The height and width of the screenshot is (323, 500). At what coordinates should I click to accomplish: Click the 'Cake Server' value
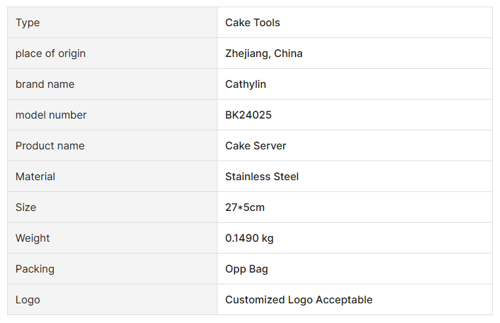click(x=256, y=146)
